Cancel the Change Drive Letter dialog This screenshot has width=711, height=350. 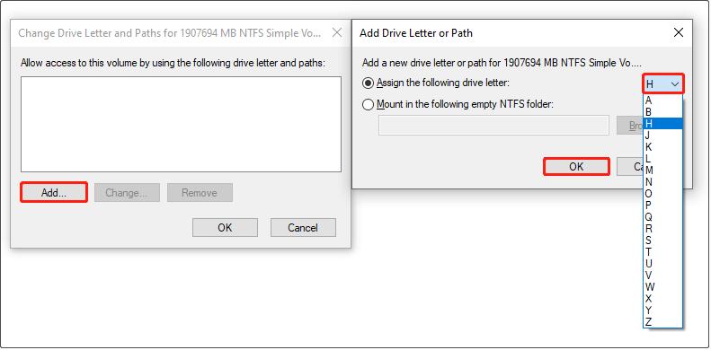[303, 227]
